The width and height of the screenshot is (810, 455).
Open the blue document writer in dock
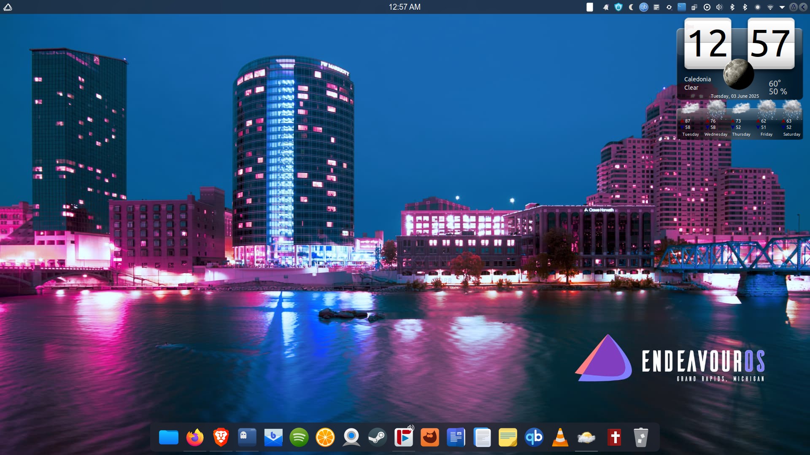pyautogui.click(x=456, y=437)
